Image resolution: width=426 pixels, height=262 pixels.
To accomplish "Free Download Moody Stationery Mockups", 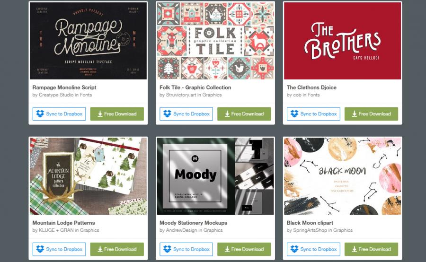I will (244, 249).
